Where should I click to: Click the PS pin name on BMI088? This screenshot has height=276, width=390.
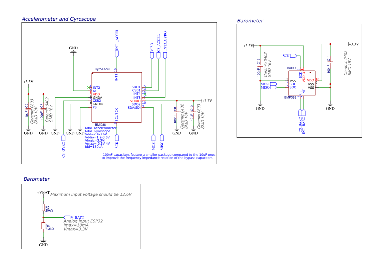[94, 107]
